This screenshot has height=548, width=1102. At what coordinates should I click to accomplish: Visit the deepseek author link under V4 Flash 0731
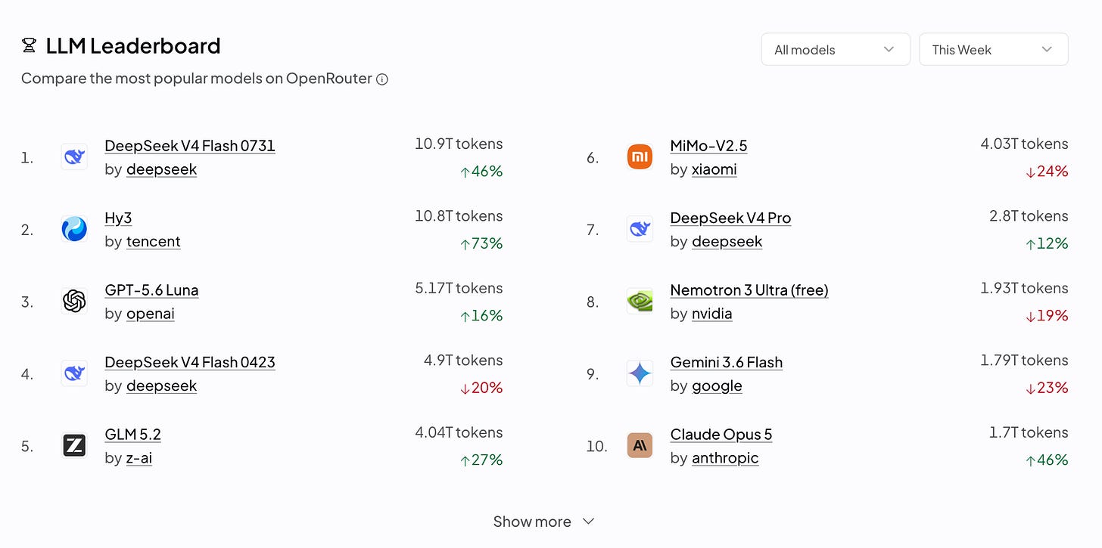(161, 169)
